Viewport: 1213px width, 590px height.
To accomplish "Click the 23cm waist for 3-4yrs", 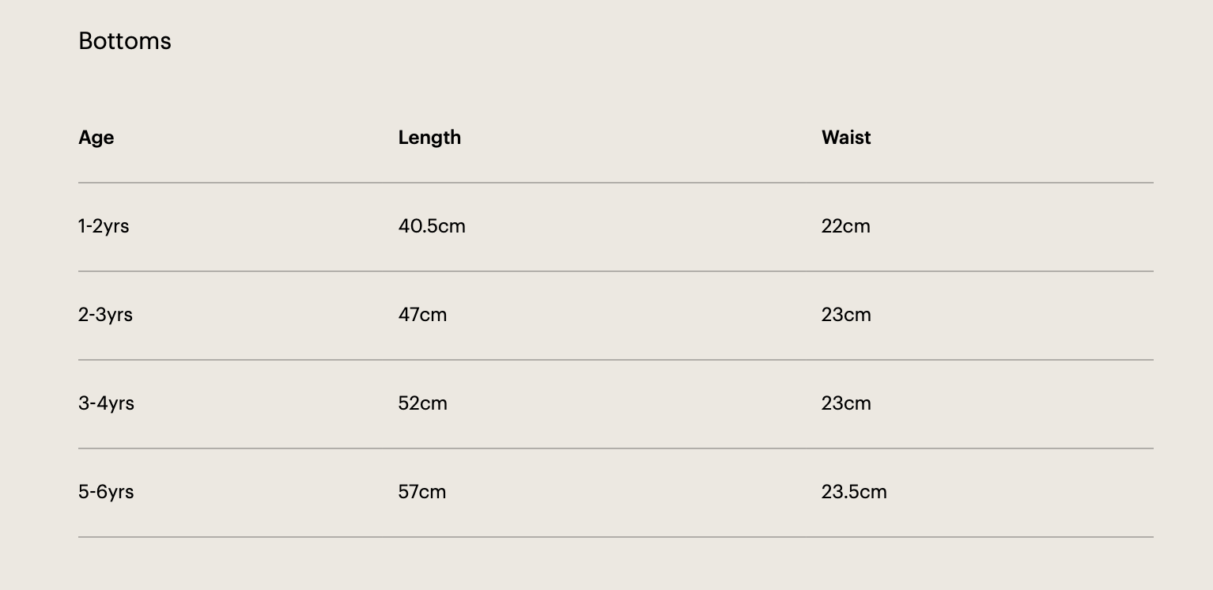I will [846, 403].
